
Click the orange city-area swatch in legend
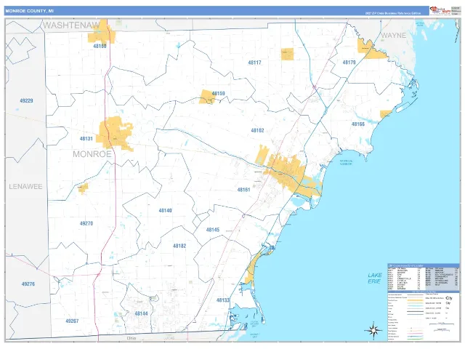point(415,300)
